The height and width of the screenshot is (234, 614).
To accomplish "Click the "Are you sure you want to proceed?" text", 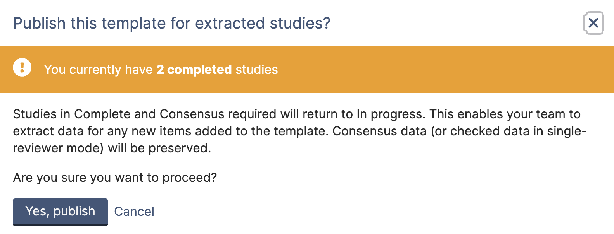I will [115, 178].
